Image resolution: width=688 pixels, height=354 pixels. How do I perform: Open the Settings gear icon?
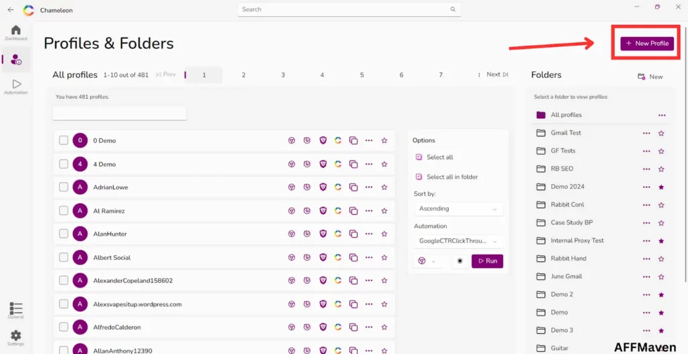coord(16,338)
